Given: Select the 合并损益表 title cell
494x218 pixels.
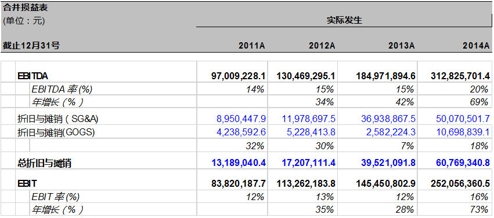Looking at the screenshot, I should click(26, 8).
